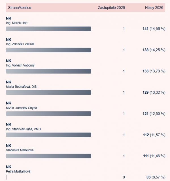
Task: Select candidate Ing. Vojtěch Voborný
Action: tap(20, 65)
